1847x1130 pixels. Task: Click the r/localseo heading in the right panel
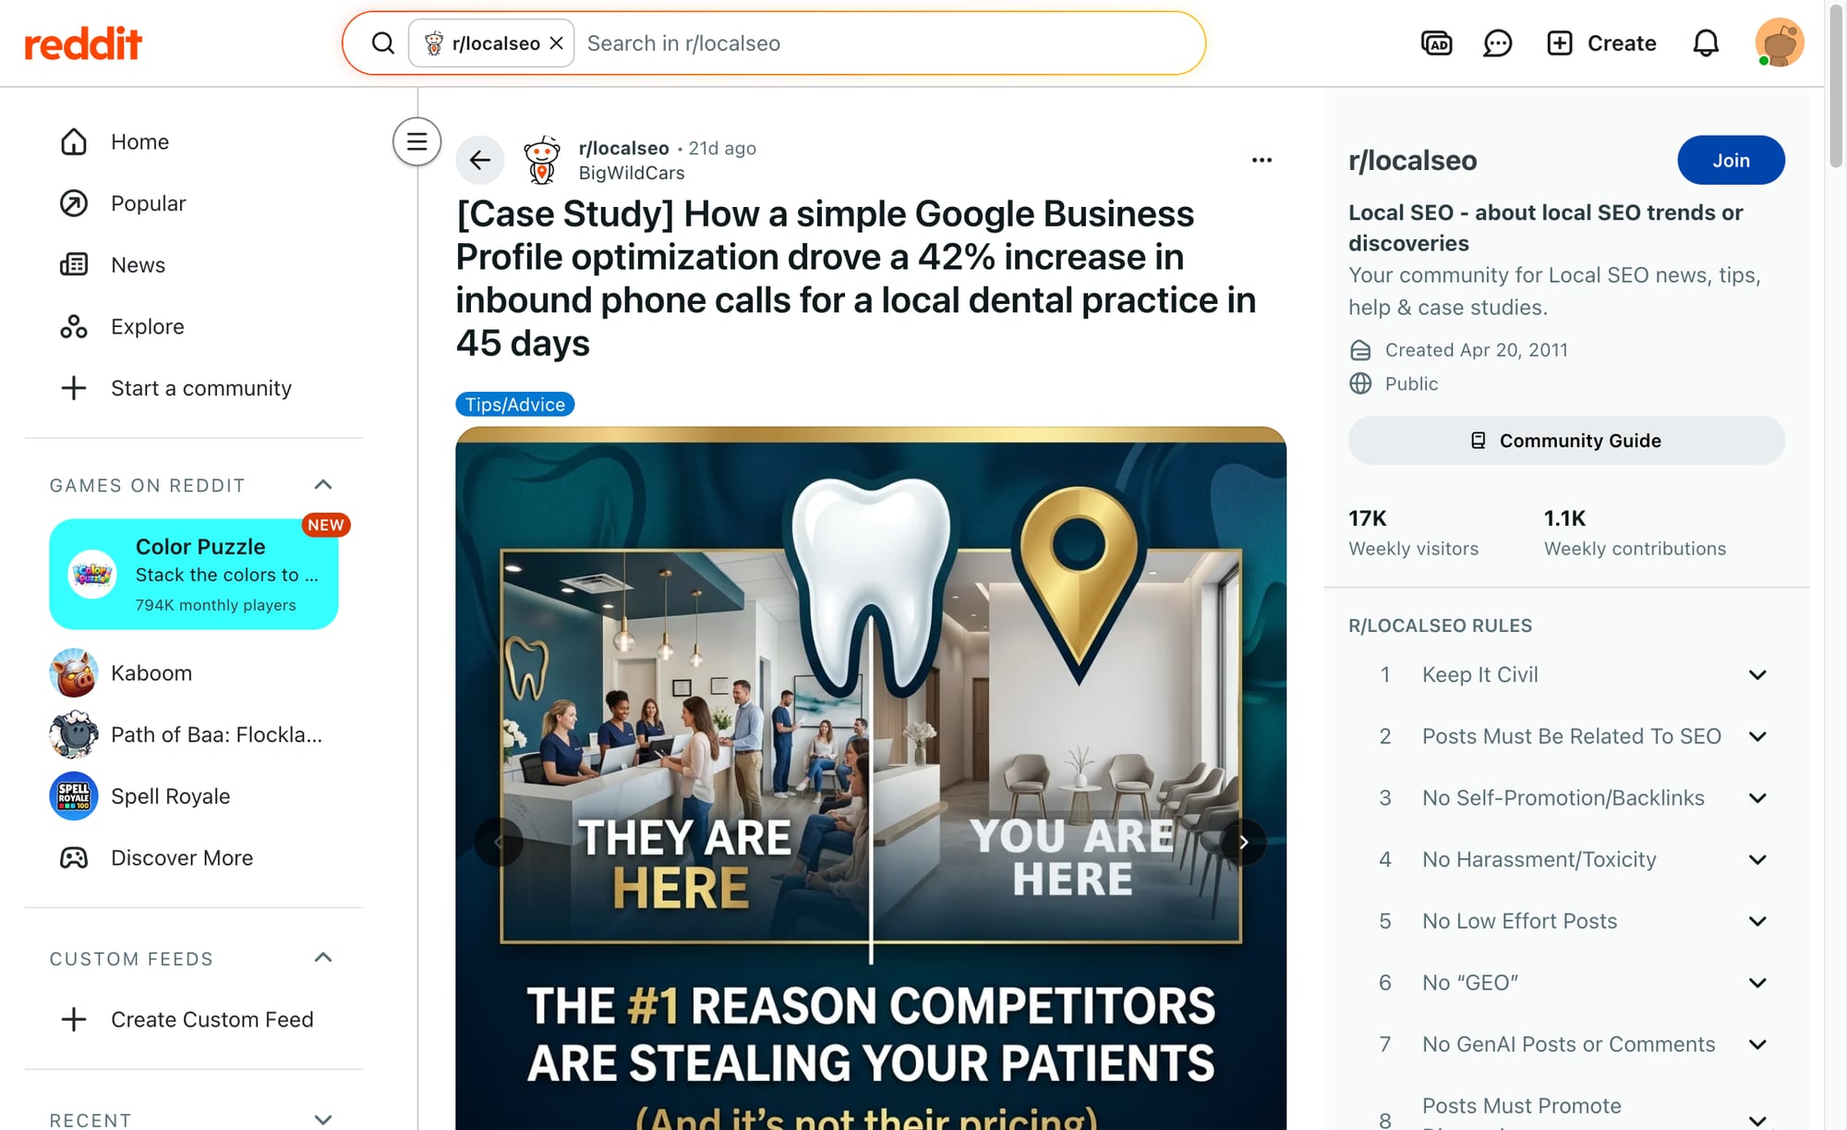(1413, 160)
